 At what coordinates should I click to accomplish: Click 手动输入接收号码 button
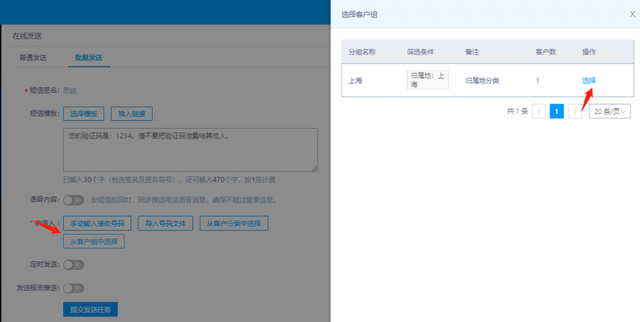pos(97,223)
